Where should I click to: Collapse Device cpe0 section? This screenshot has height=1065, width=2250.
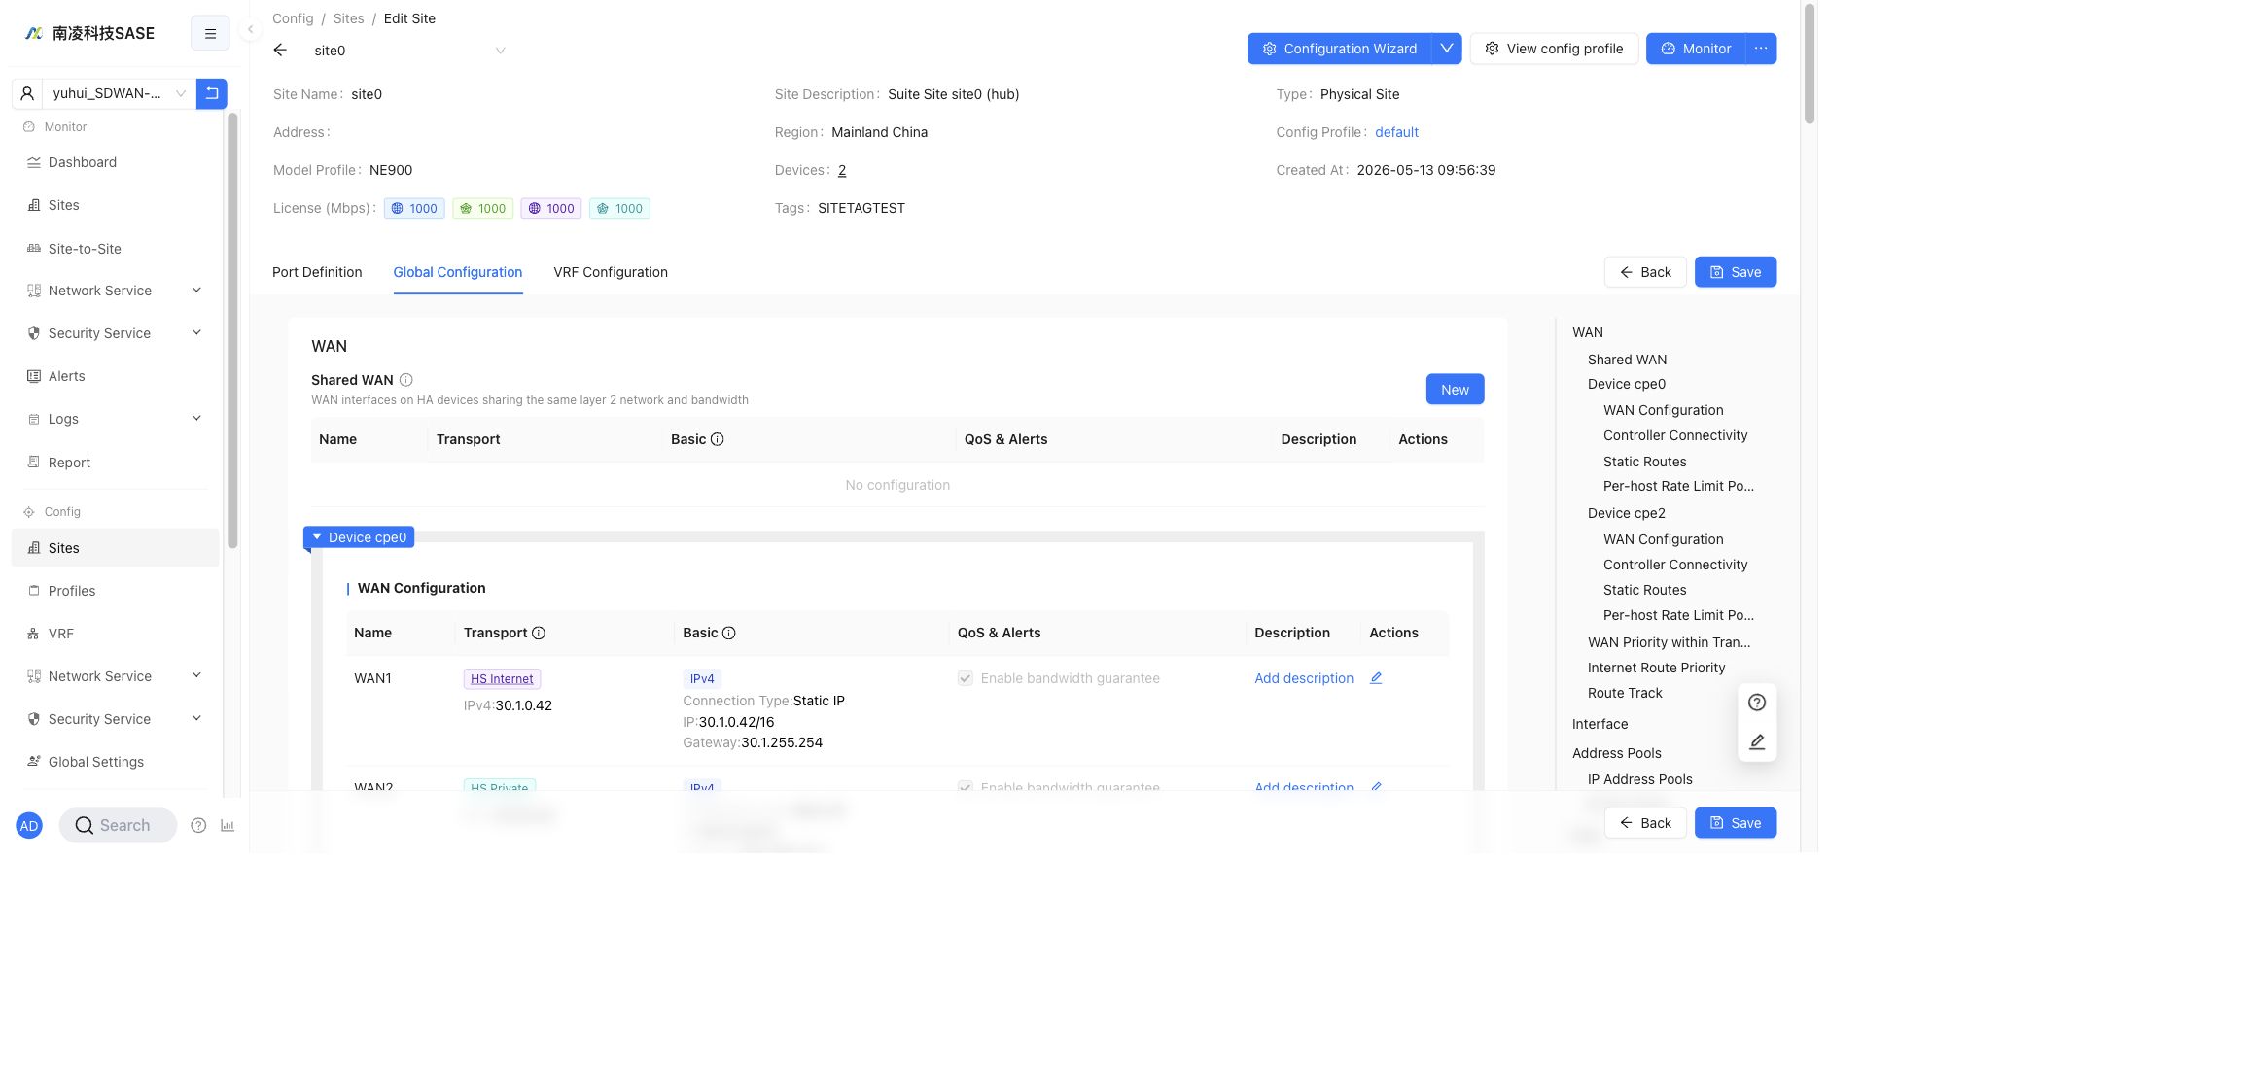coord(359,537)
